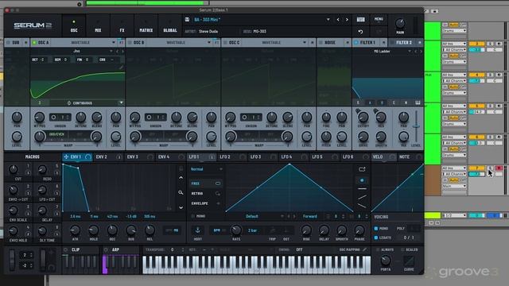Click the ENV 1 drag-assign cross icon
This screenshot has height=286, width=509.
click(x=66, y=157)
